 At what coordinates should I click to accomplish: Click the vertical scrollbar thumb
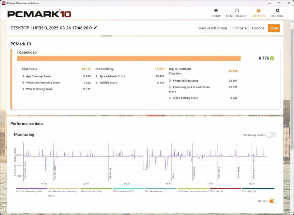292,89
